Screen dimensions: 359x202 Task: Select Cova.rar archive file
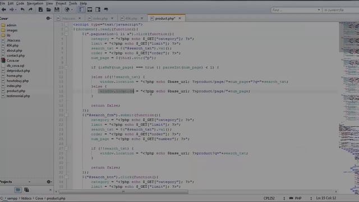[x=13, y=61]
